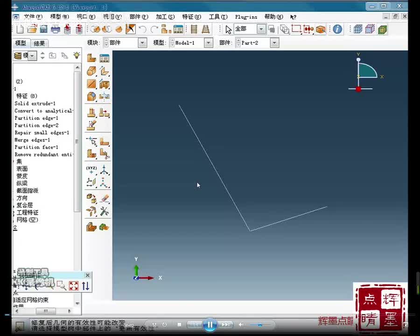
Task: Click the selection arrow tool icon
Action: (228, 29)
